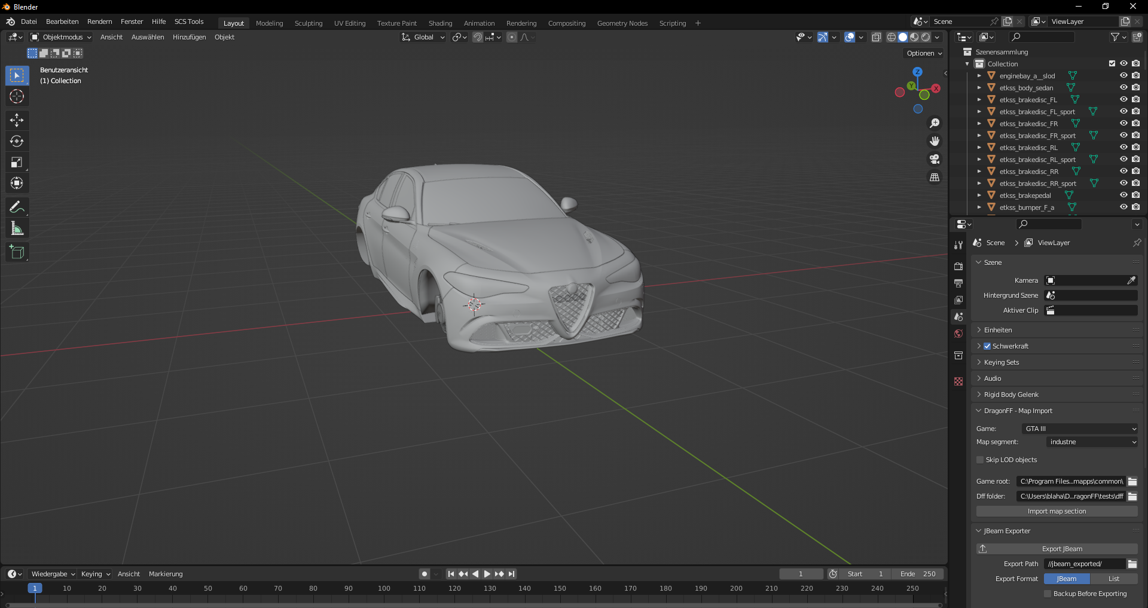Choose the Rotate tool
Screen dimensions: 1148x608
17,141
